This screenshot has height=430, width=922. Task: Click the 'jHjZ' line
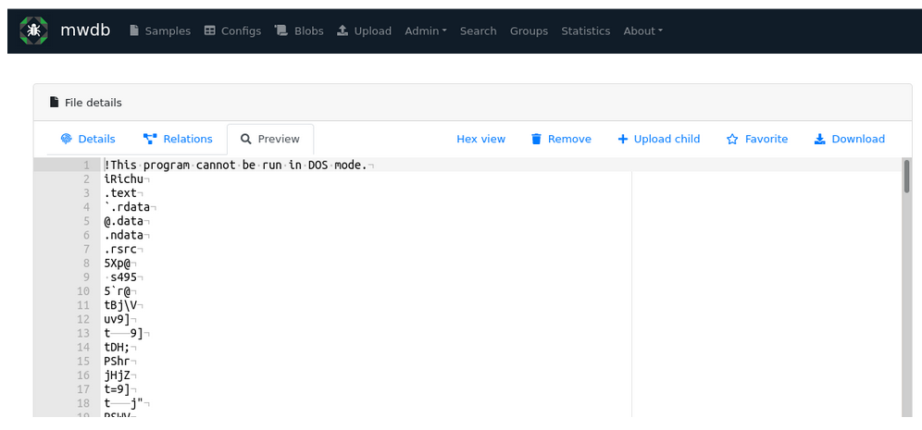pyautogui.click(x=117, y=375)
